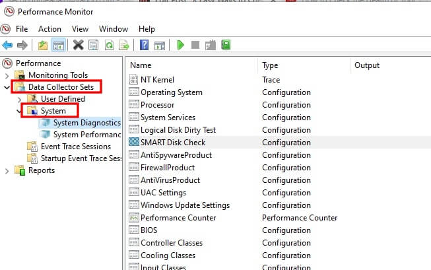
Task: Click the System Diagnostics set icon
Action: click(x=45, y=123)
